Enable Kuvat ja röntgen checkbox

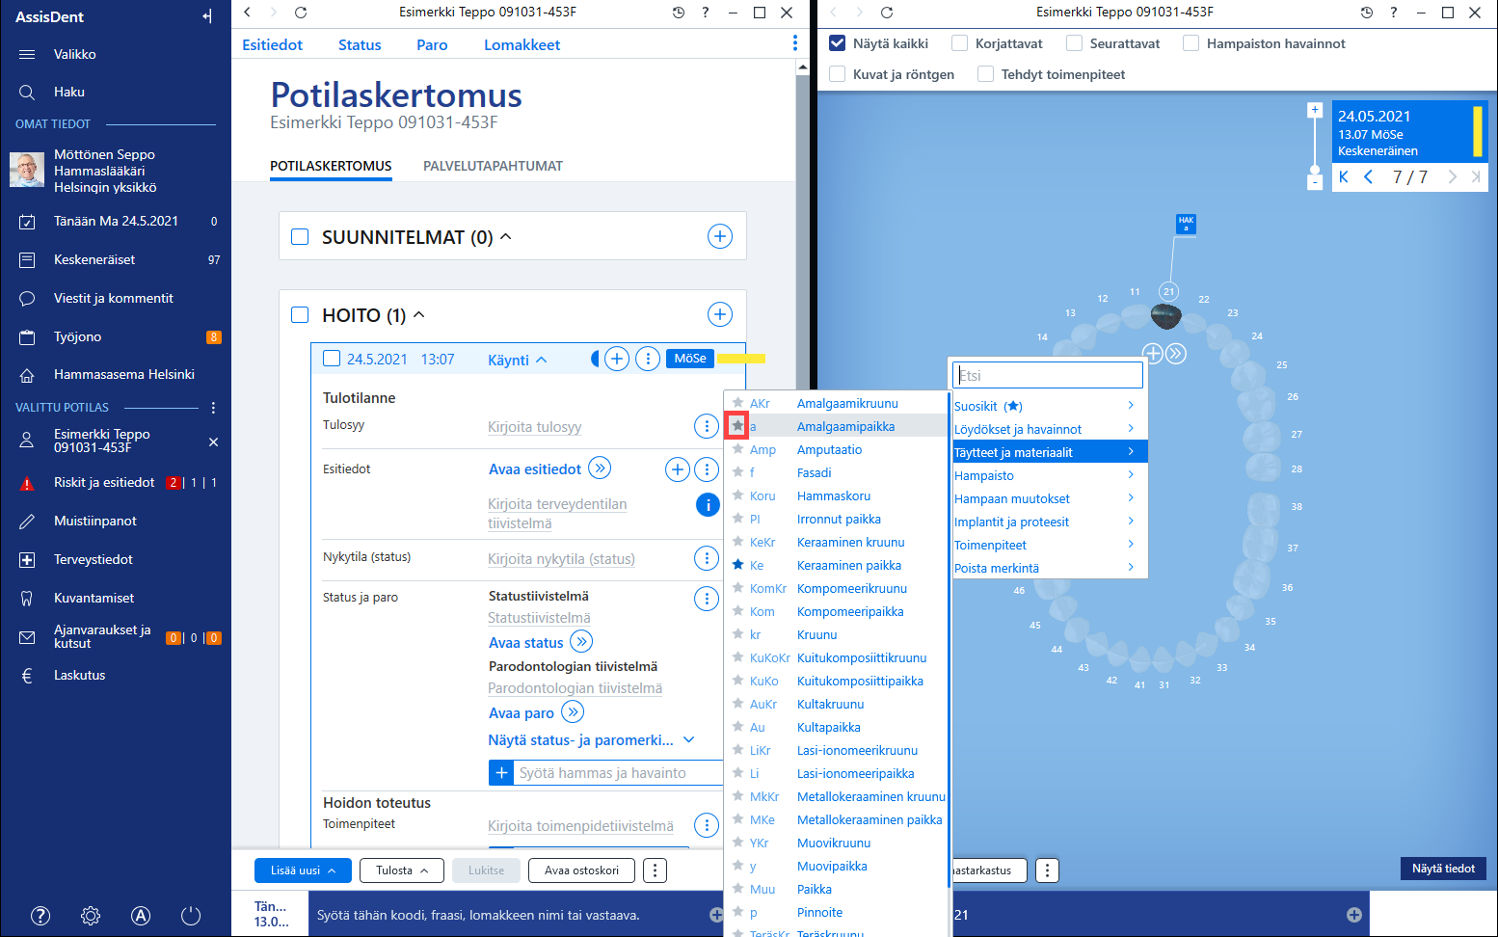pyautogui.click(x=838, y=74)
